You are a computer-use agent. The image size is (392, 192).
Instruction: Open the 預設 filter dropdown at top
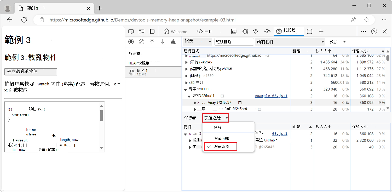(x=338, y=42)
